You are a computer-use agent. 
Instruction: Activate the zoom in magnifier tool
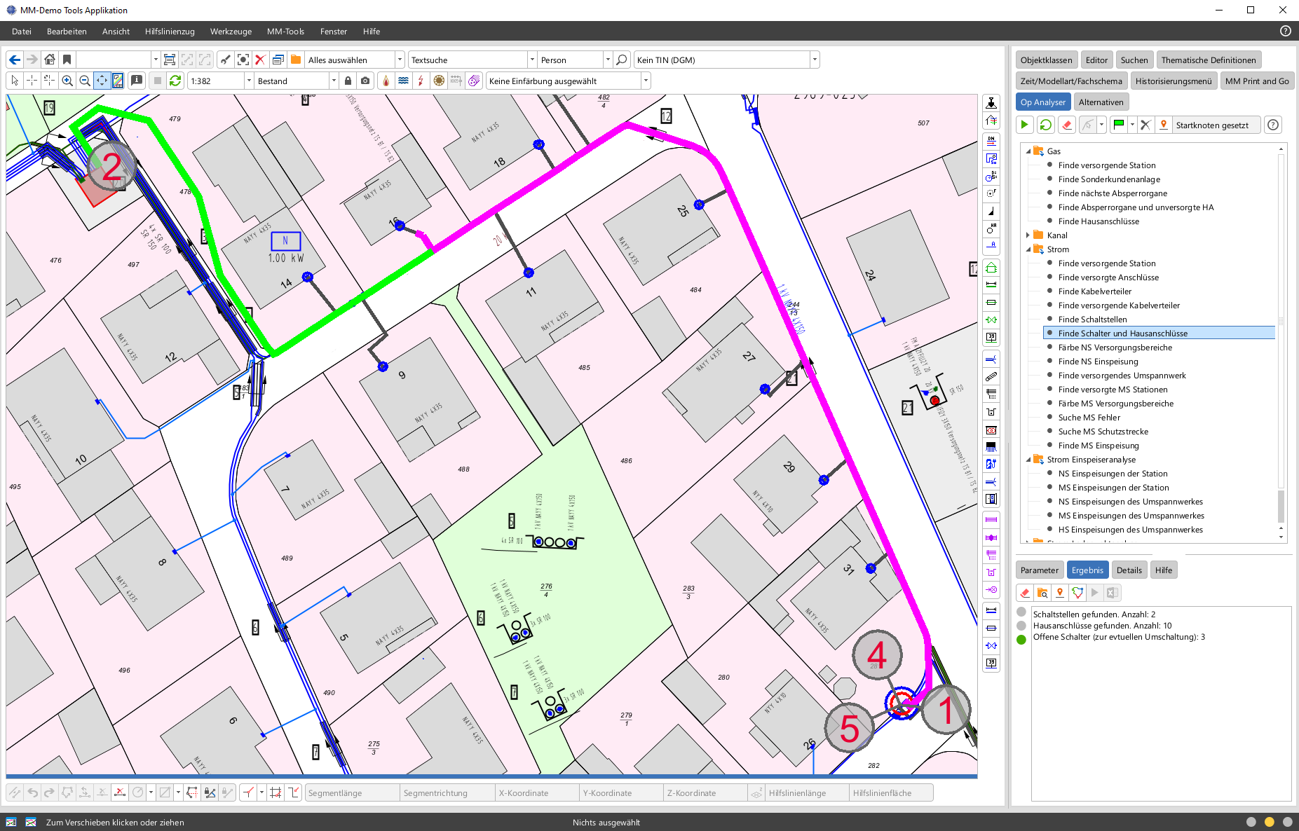[x=67, y=81]
